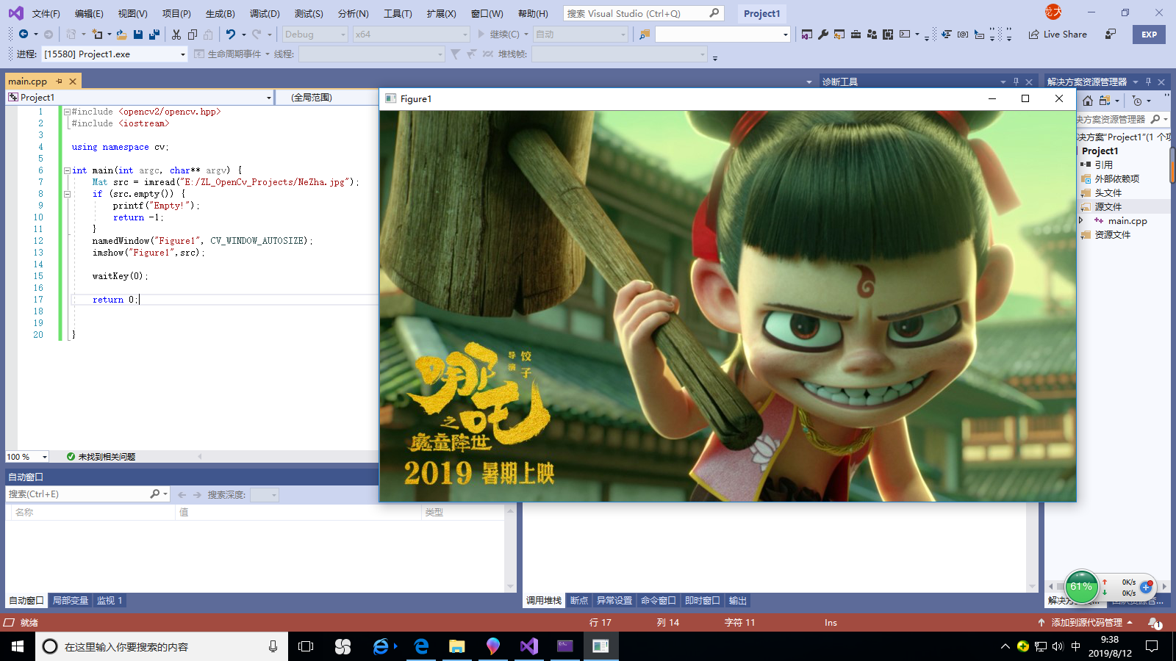Click the Command Window console icon
Viewport: 1176px width, 661px height.
pos(905,34)
